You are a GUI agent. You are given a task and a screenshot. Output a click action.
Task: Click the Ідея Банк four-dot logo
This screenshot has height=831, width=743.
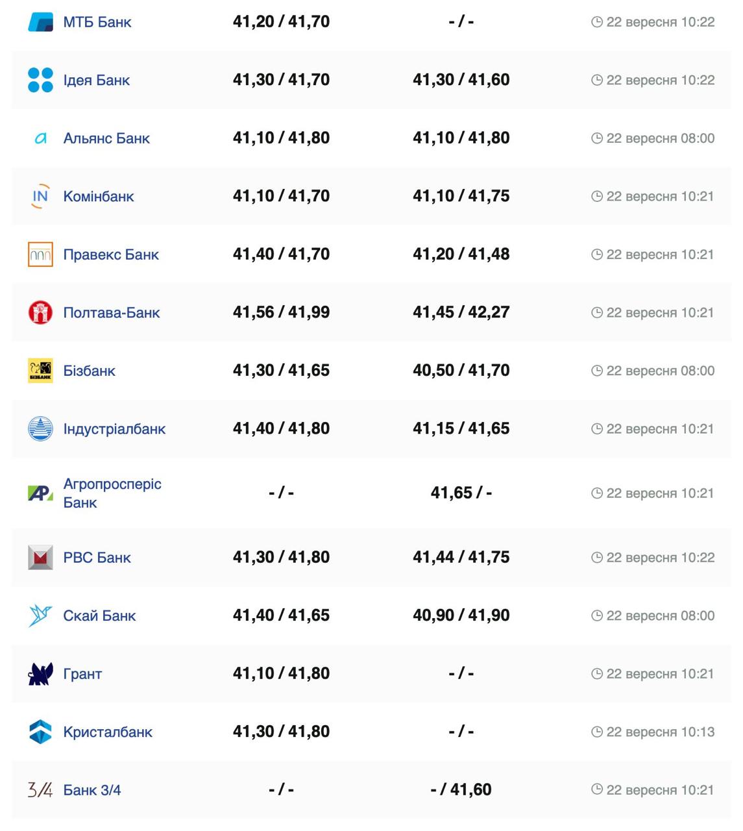(40, 80)
